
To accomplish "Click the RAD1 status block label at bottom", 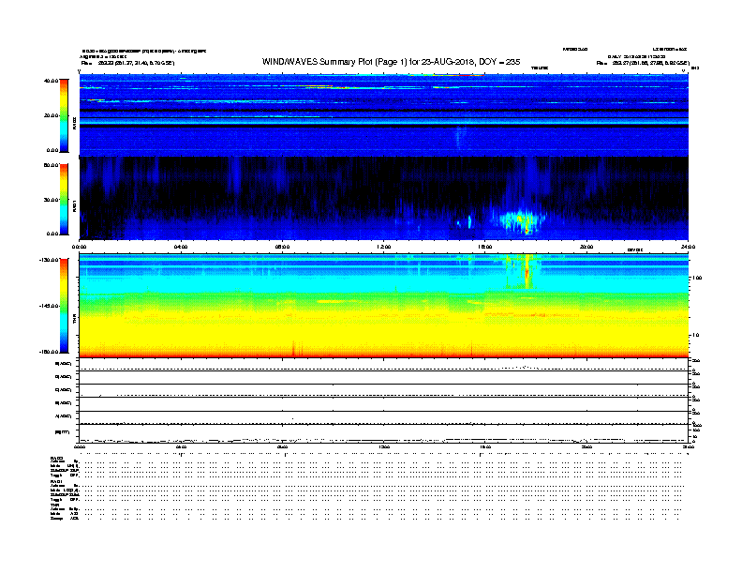I will click(57, 482).
